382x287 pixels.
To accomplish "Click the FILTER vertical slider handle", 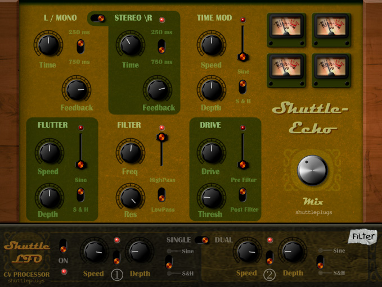I will 161,137.
